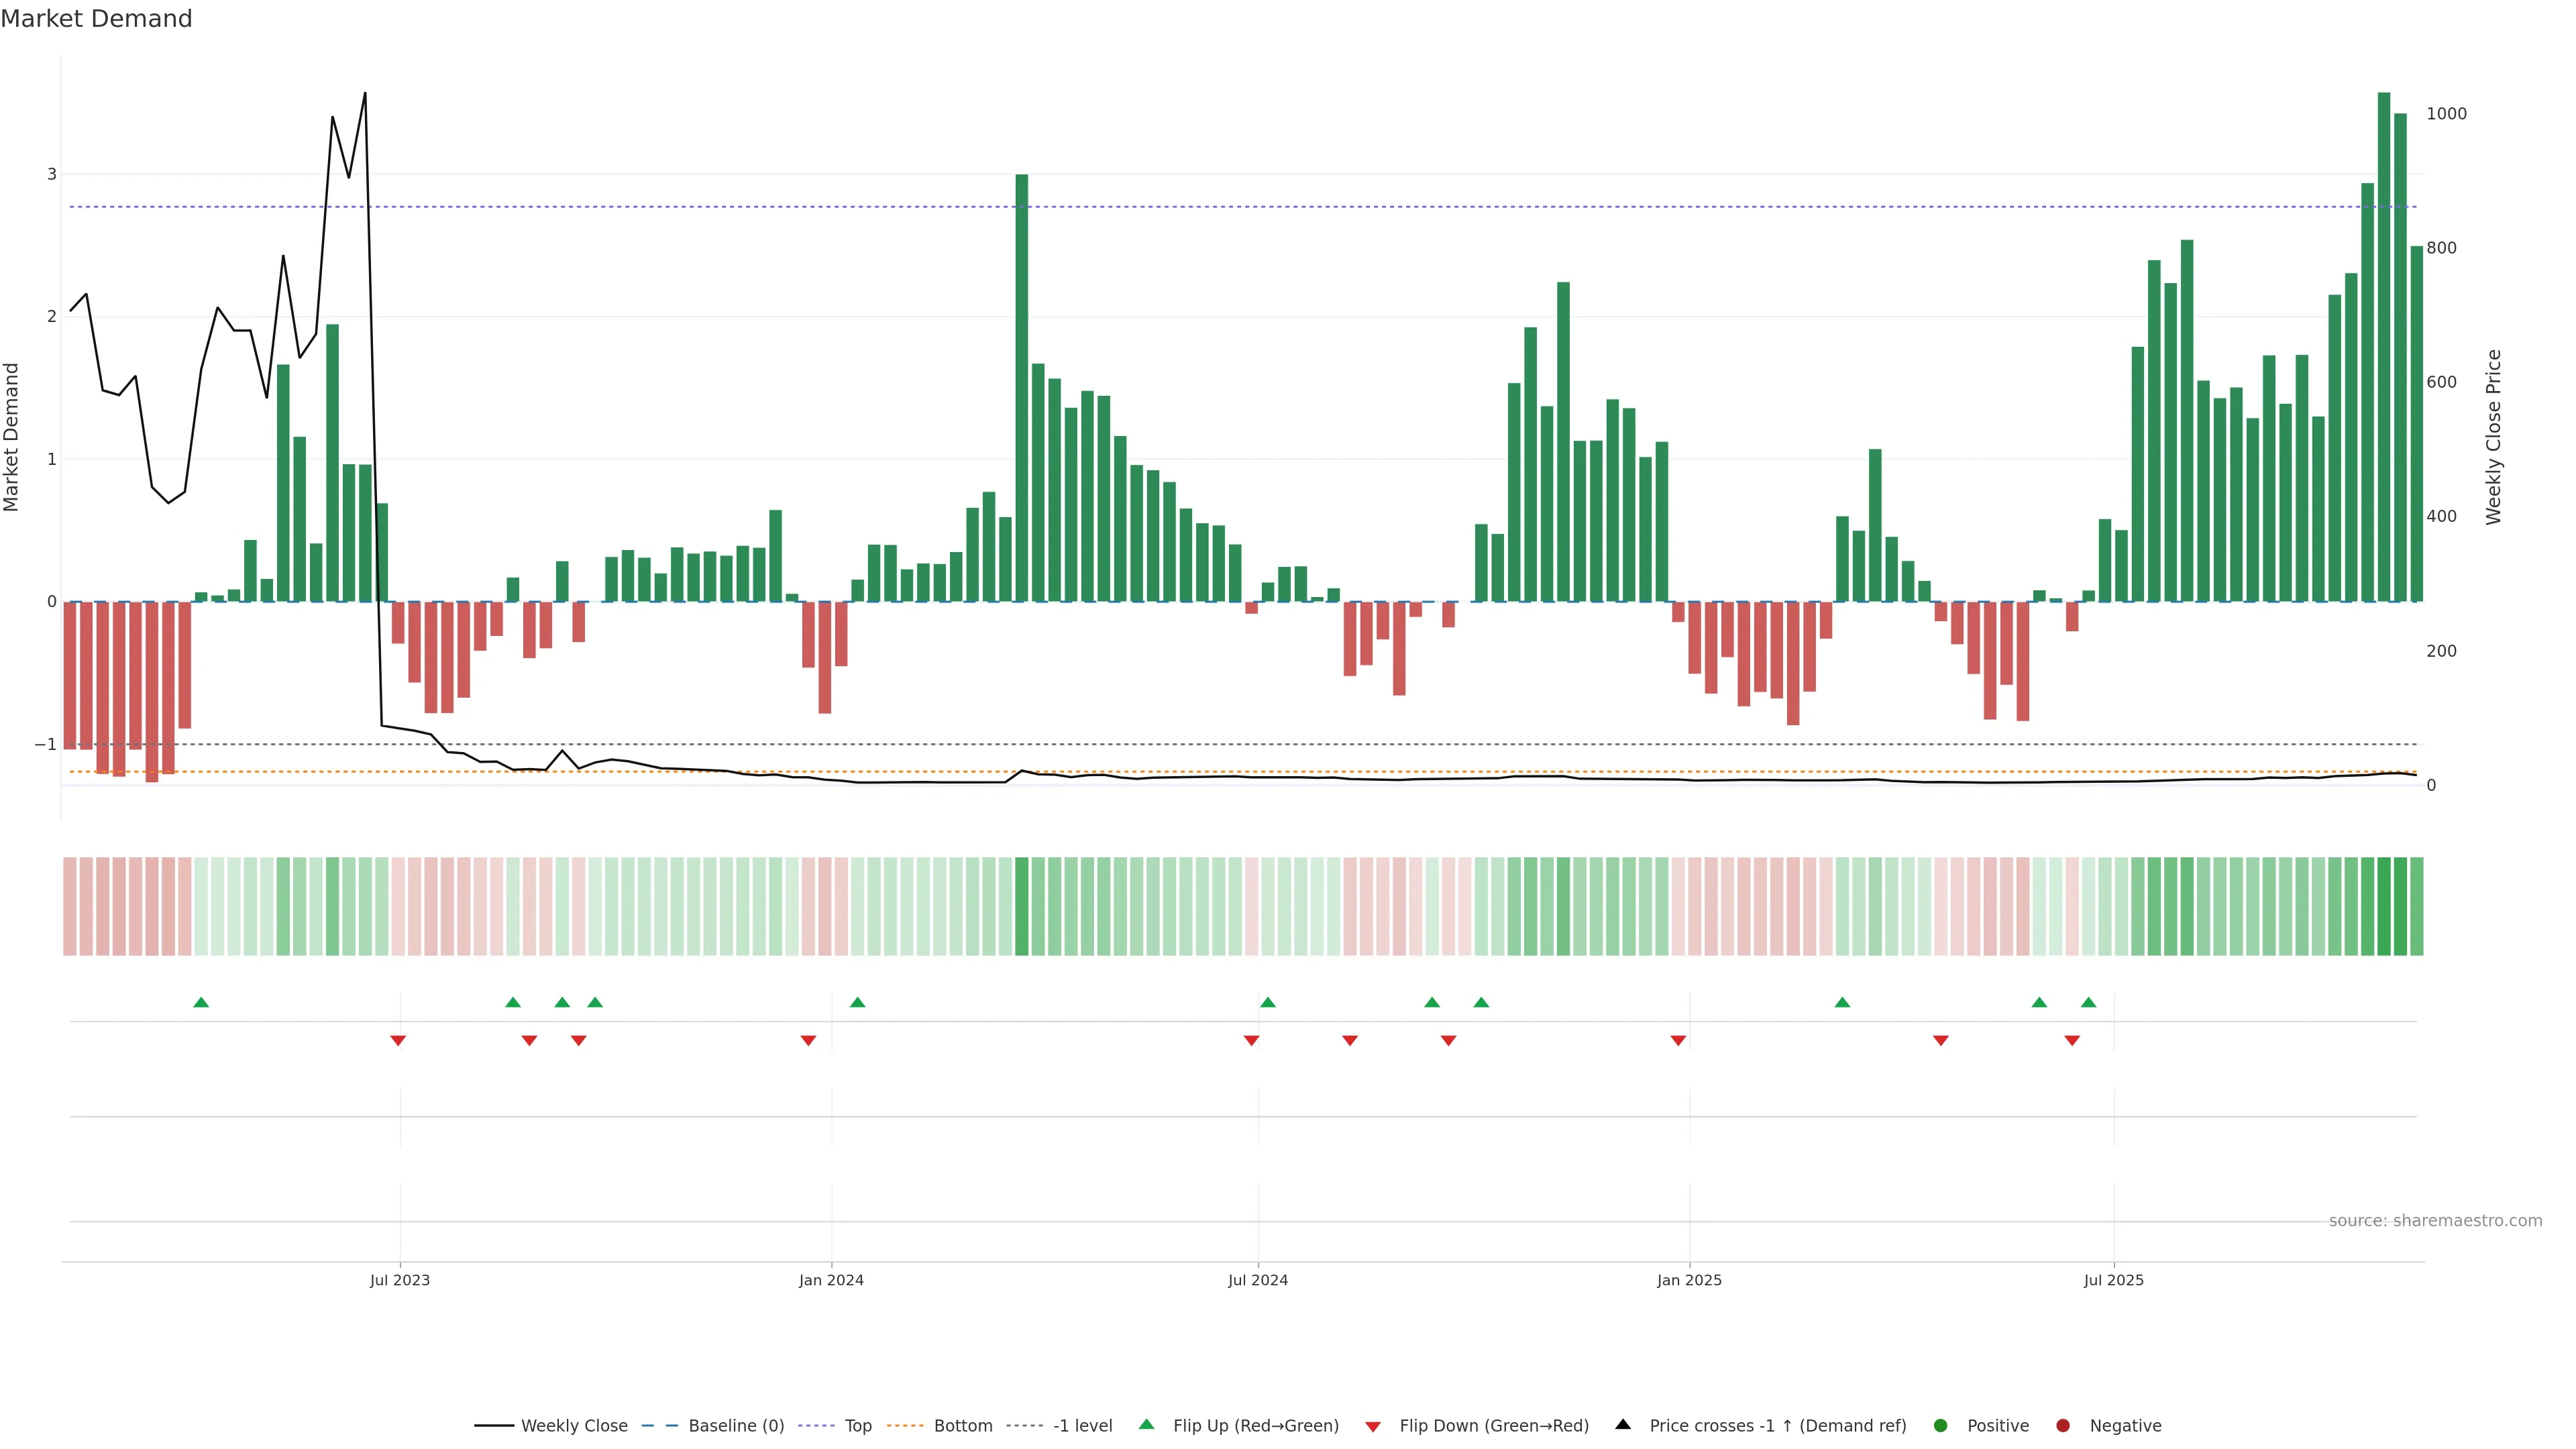Viewport: 2576px width, 1449px height.
Task: Click flip-up marker just after Jan 2024
Action: point(857,1002)
